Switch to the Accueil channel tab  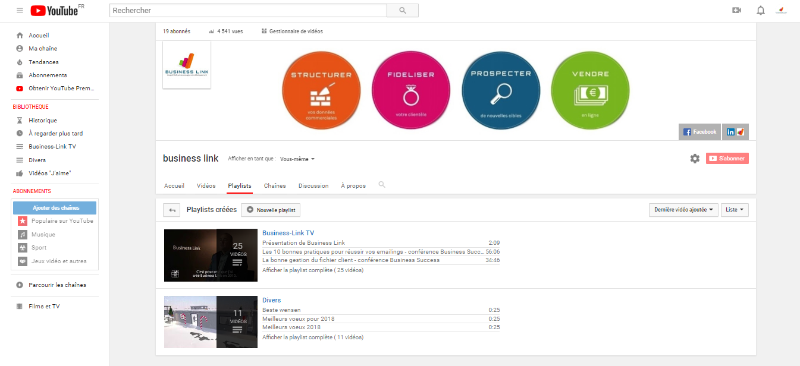point(174,186)
